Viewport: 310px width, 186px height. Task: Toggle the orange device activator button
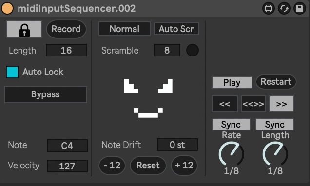[x=7, y=8]
